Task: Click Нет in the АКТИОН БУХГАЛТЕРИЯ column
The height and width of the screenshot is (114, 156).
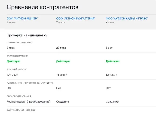Action: pos(59,88)
